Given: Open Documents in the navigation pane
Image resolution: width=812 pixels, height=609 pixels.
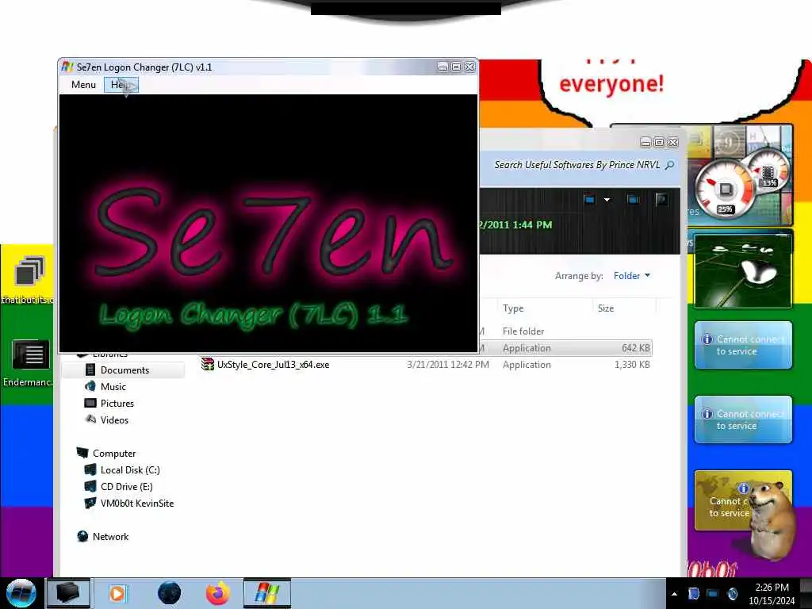Looking at the screenshot, I should pos(124,370).
